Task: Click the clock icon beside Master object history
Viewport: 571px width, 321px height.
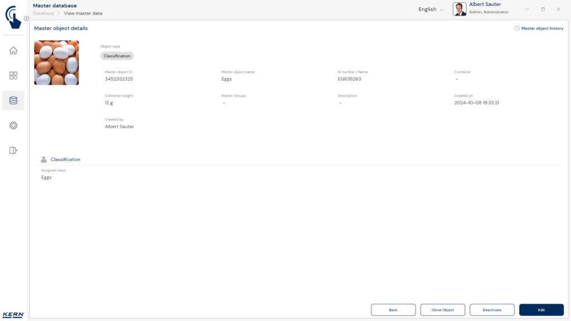Action: tap(517, 28)
